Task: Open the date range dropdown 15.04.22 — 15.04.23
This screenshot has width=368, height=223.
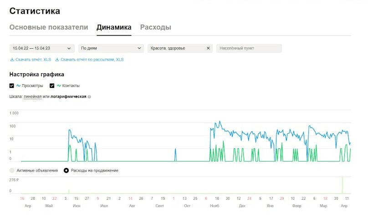Action: (x=42, y=48)
